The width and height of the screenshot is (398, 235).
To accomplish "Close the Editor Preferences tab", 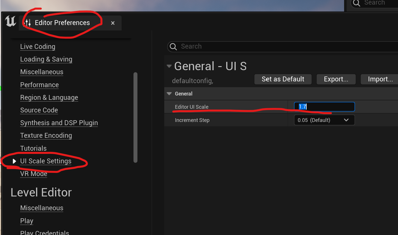I will tap(113, 23).
